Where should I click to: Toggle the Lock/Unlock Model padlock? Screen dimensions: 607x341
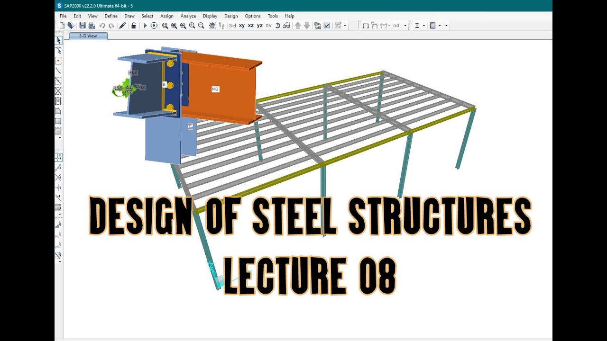point(134,26)
